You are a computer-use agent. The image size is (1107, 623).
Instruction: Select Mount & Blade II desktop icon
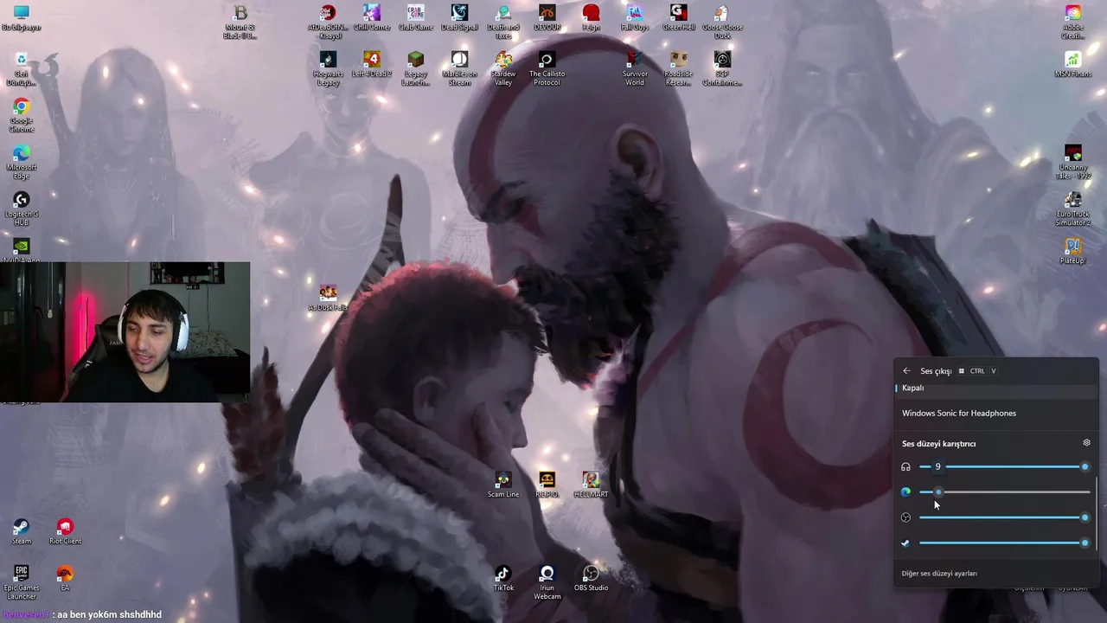(240, 22)
